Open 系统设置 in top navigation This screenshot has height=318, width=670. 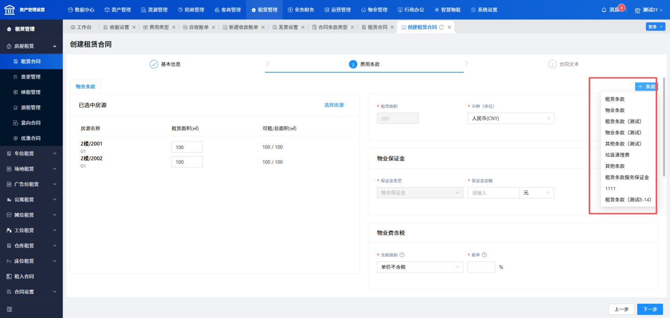tap(484, 10)
